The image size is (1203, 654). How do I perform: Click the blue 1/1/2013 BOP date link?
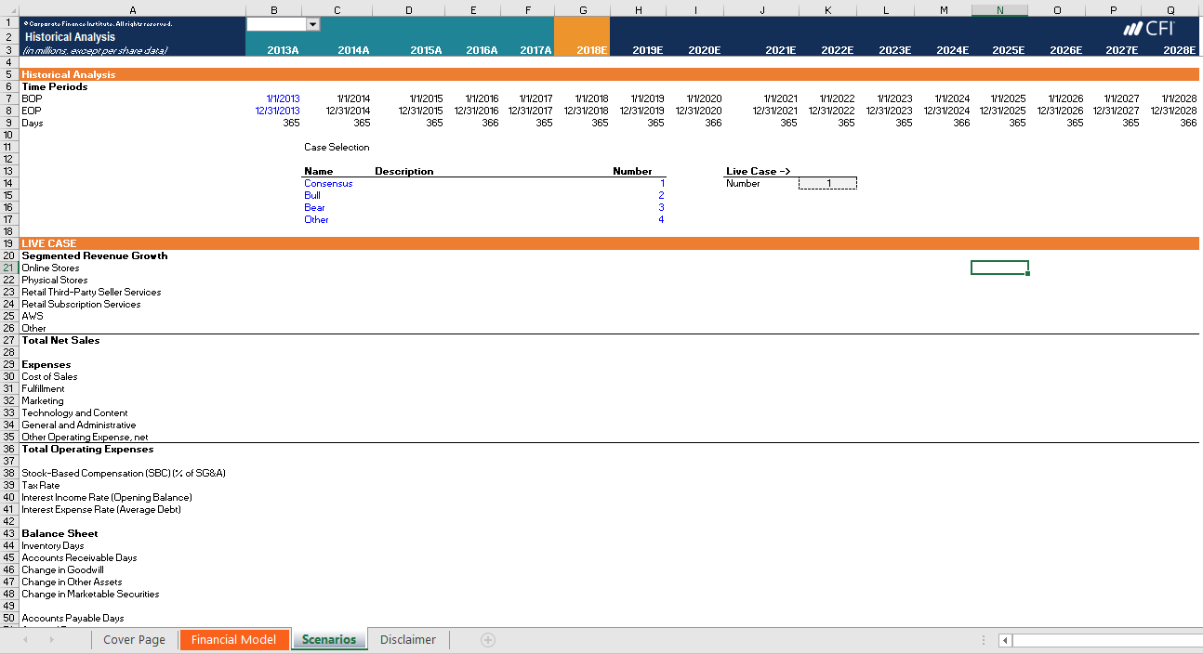282,98
